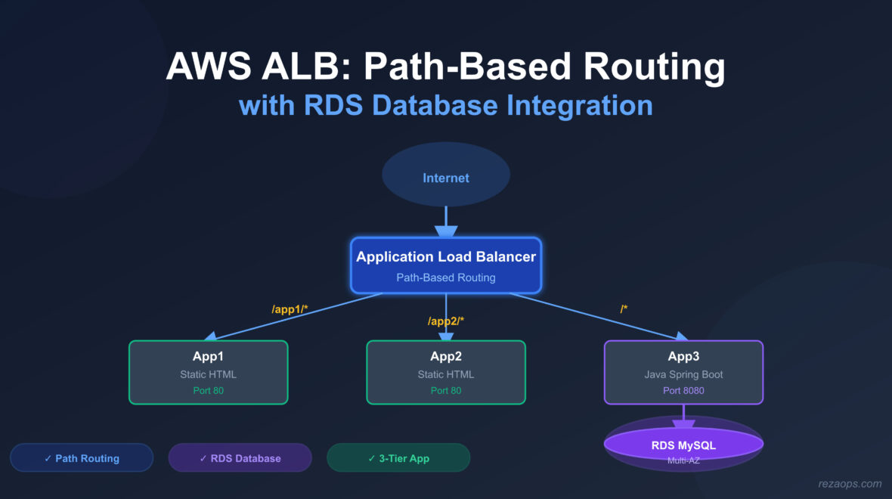Click the arrow from Internet to the ALB
This screenshot has width=892, height=499.
[x=445, y=221]
